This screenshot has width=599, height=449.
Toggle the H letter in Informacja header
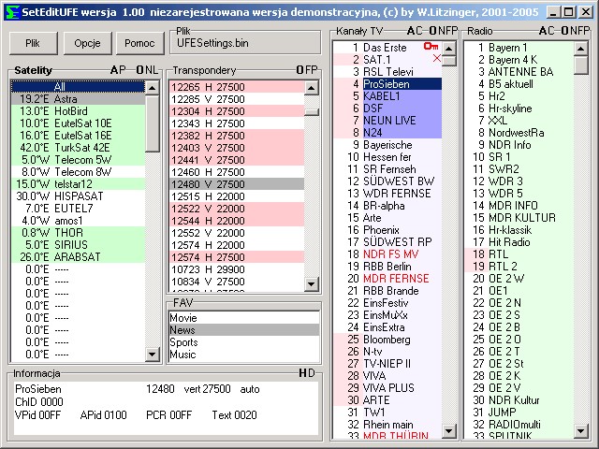(301, 373)
